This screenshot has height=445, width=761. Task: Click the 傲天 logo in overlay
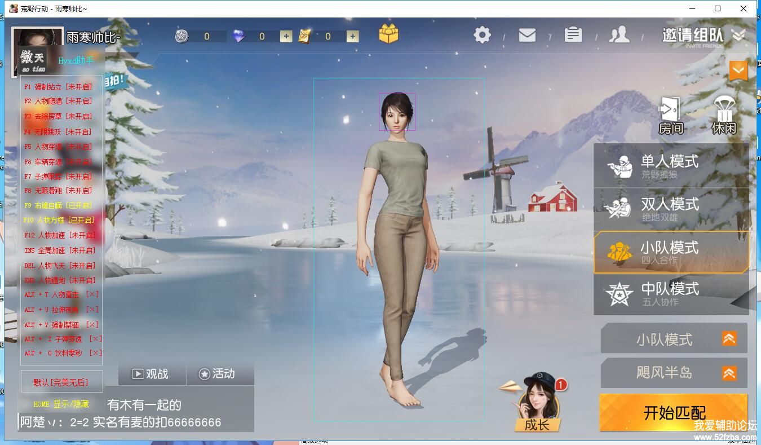(x=34, y=60)
